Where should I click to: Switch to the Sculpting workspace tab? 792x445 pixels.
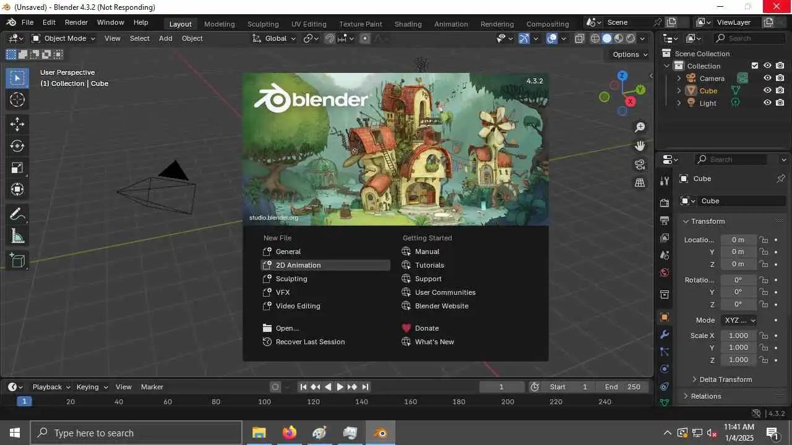[263, 24]
